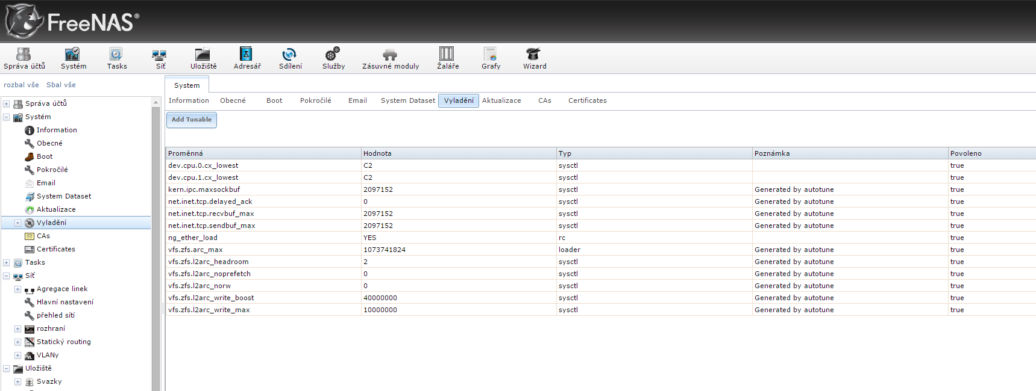Image resolution: width=1036 pixels, height=391 pixels.
Task: Open Systém toolbar icon
Action: [x=73, y=59]
